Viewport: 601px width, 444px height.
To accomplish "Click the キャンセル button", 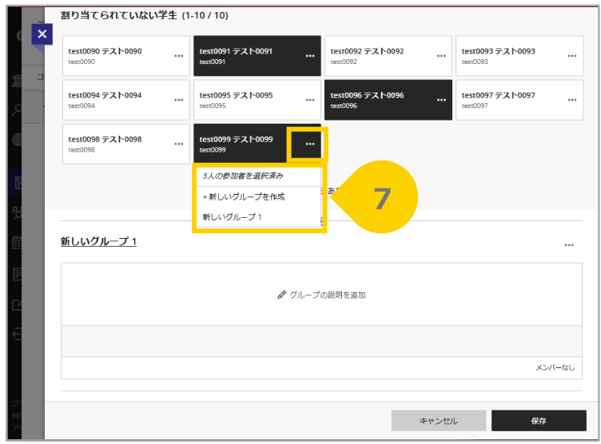I will pos(439,421).
